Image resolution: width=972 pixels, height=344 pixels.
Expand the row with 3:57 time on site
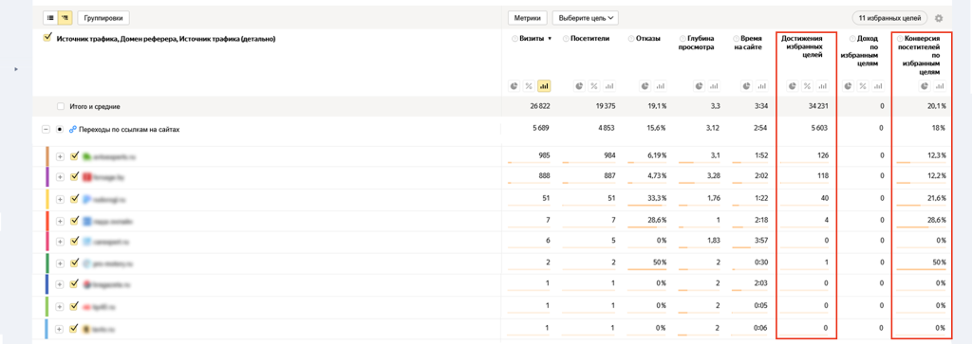[x=60, y=242]
